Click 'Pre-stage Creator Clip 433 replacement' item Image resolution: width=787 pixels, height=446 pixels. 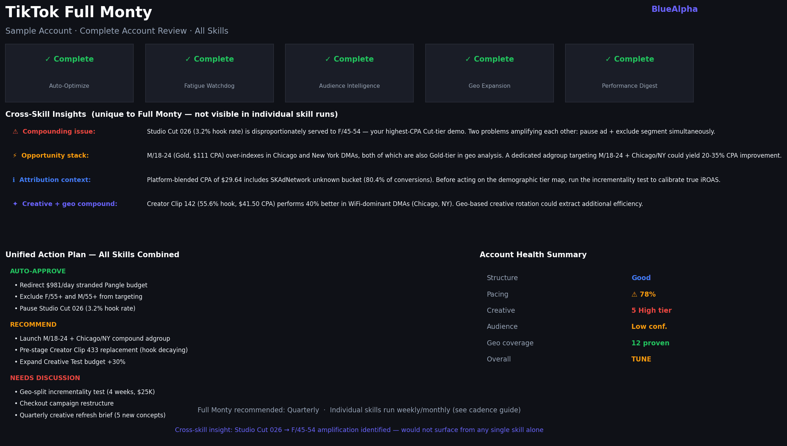[x=101, y=350]
